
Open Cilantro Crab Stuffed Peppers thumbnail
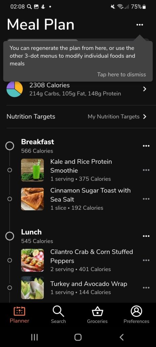click(x=32, y=260)
